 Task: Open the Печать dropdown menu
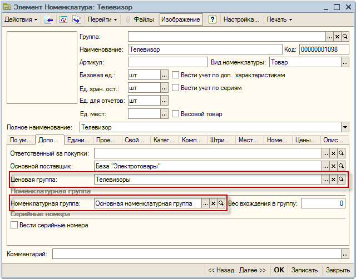coord(279,19)
